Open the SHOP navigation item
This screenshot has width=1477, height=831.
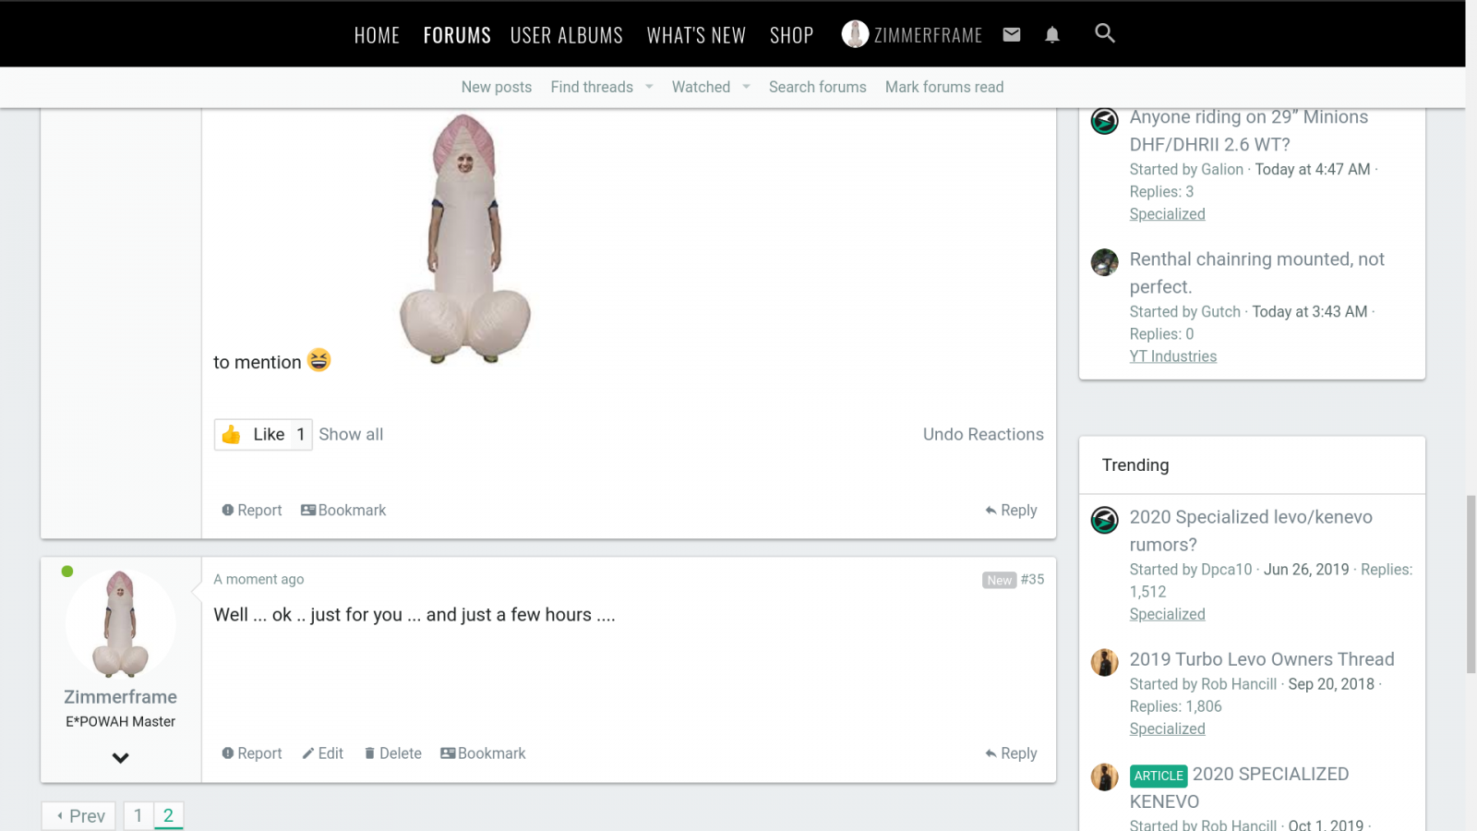tap(792, 35)
